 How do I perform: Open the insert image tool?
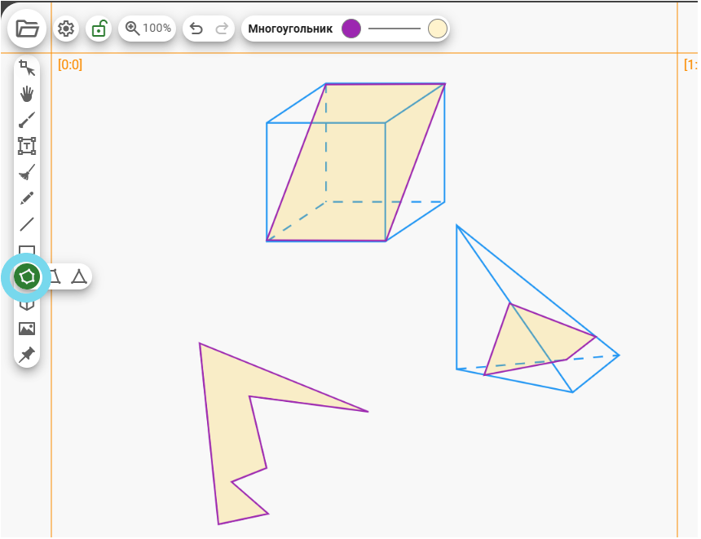point(27,329)
